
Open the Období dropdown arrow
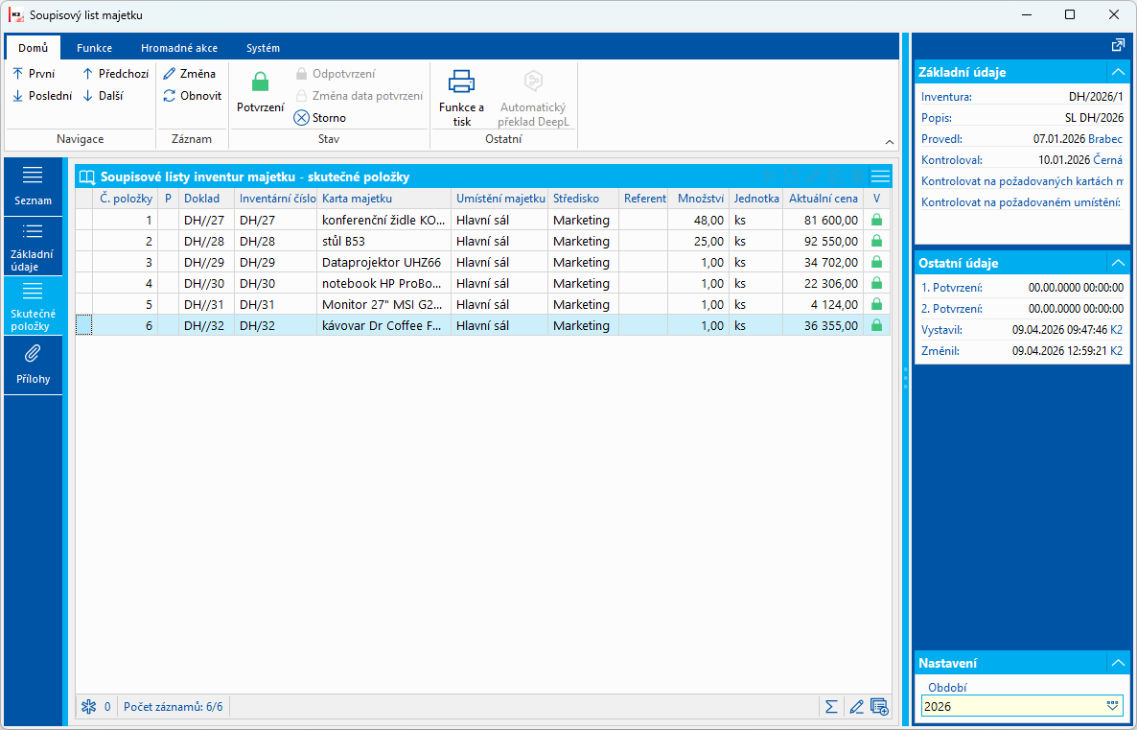coord(1113,706)
